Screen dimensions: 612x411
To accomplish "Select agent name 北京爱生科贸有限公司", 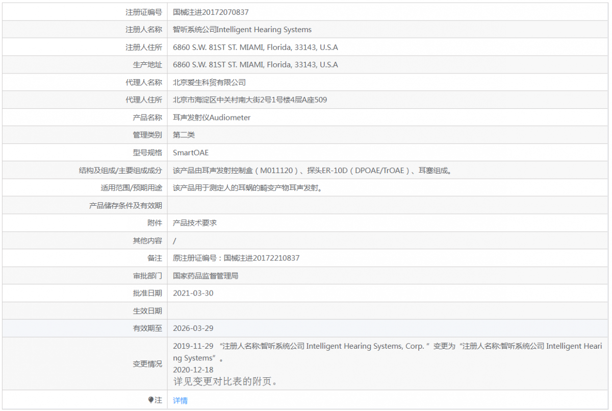I will tap(209, 82).
